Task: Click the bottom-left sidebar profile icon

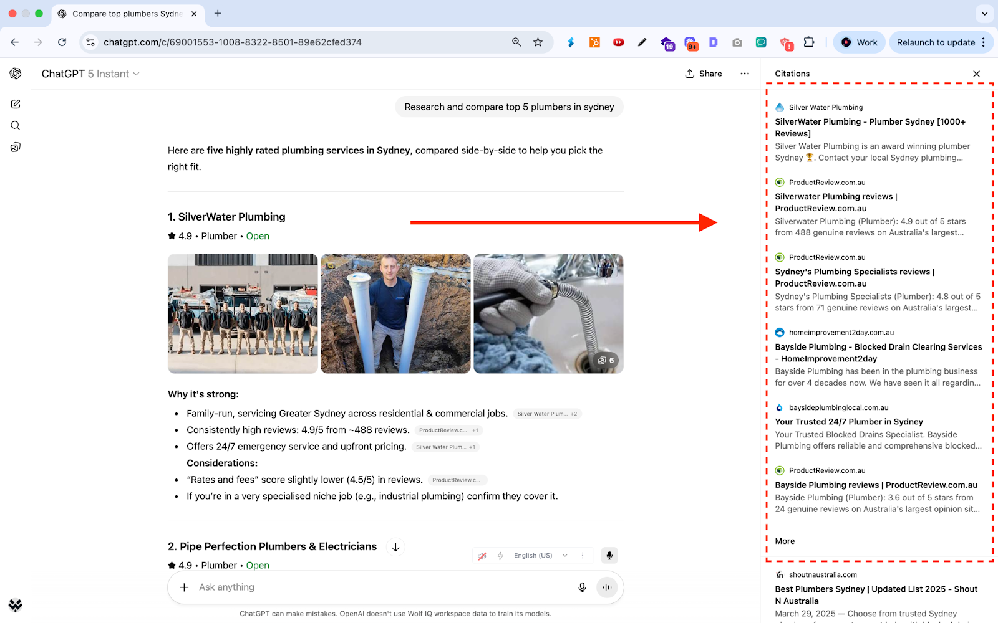Action: coord(16,605)
